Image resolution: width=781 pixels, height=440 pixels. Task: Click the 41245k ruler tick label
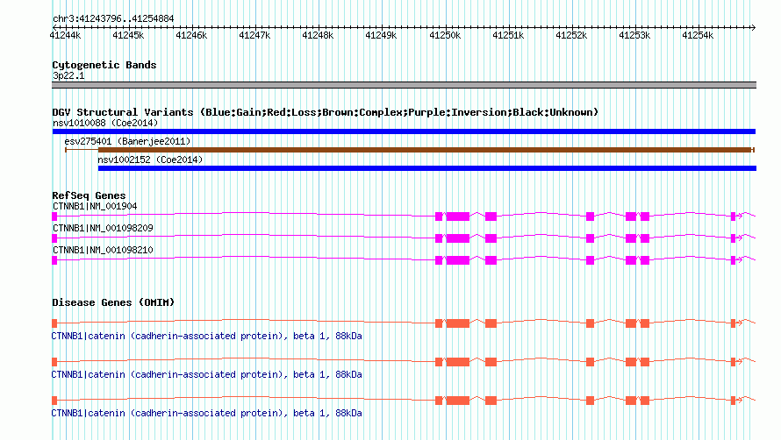pos(128,35)
